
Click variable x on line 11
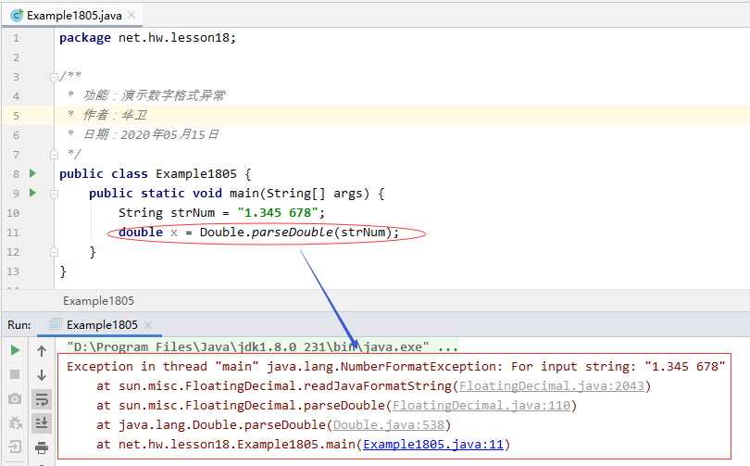pos(174,233)
